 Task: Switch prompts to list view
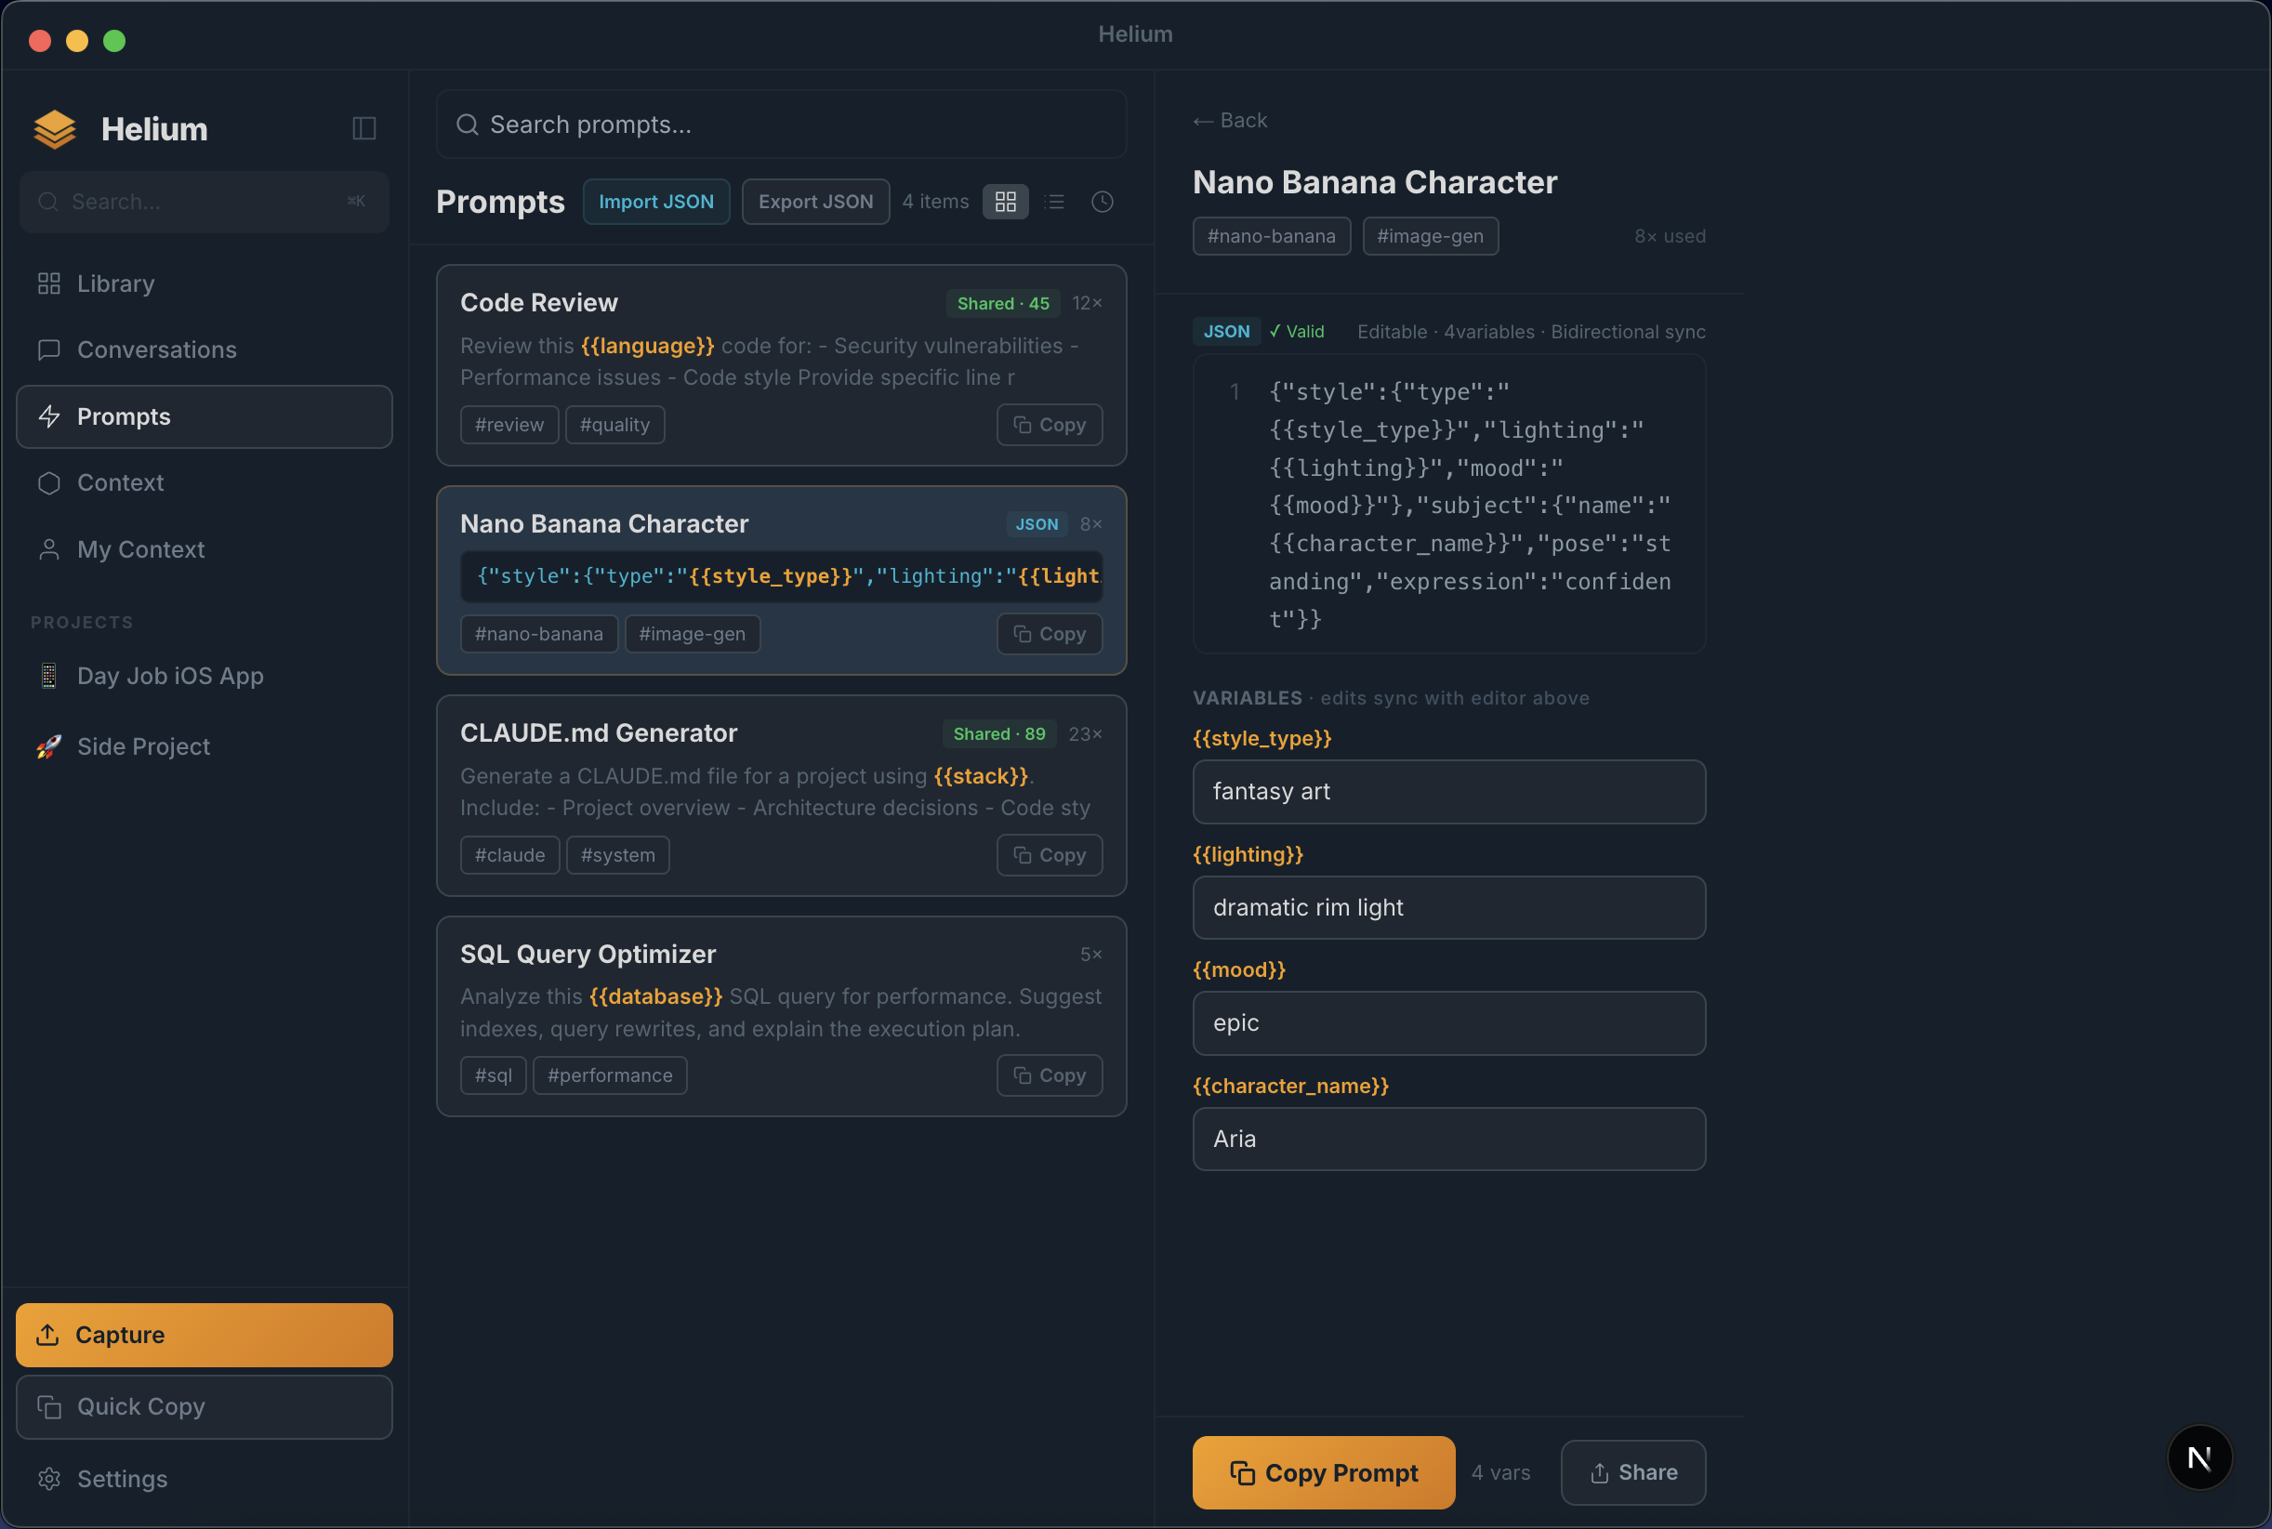(1054, 202)
